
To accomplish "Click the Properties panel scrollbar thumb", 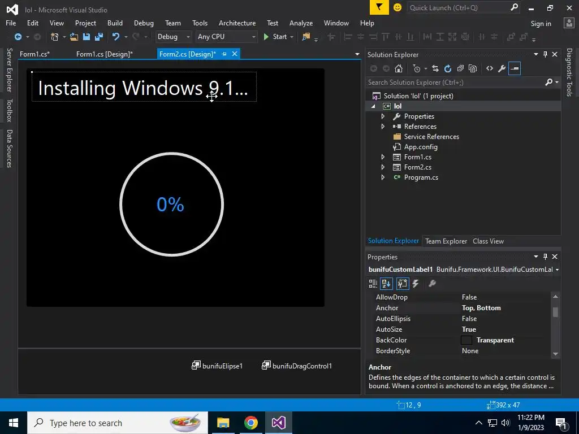I will tap(555, 312).
